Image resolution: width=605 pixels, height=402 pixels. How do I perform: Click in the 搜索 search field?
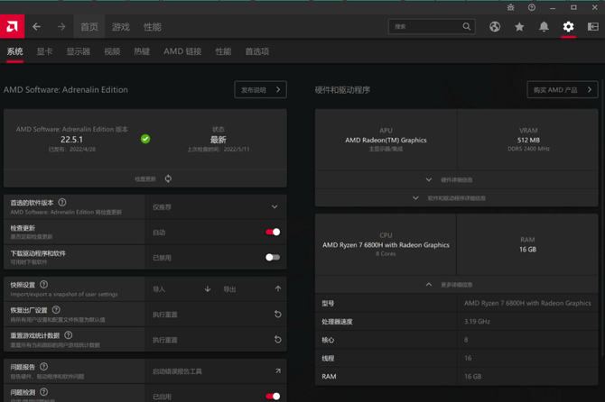424,27
